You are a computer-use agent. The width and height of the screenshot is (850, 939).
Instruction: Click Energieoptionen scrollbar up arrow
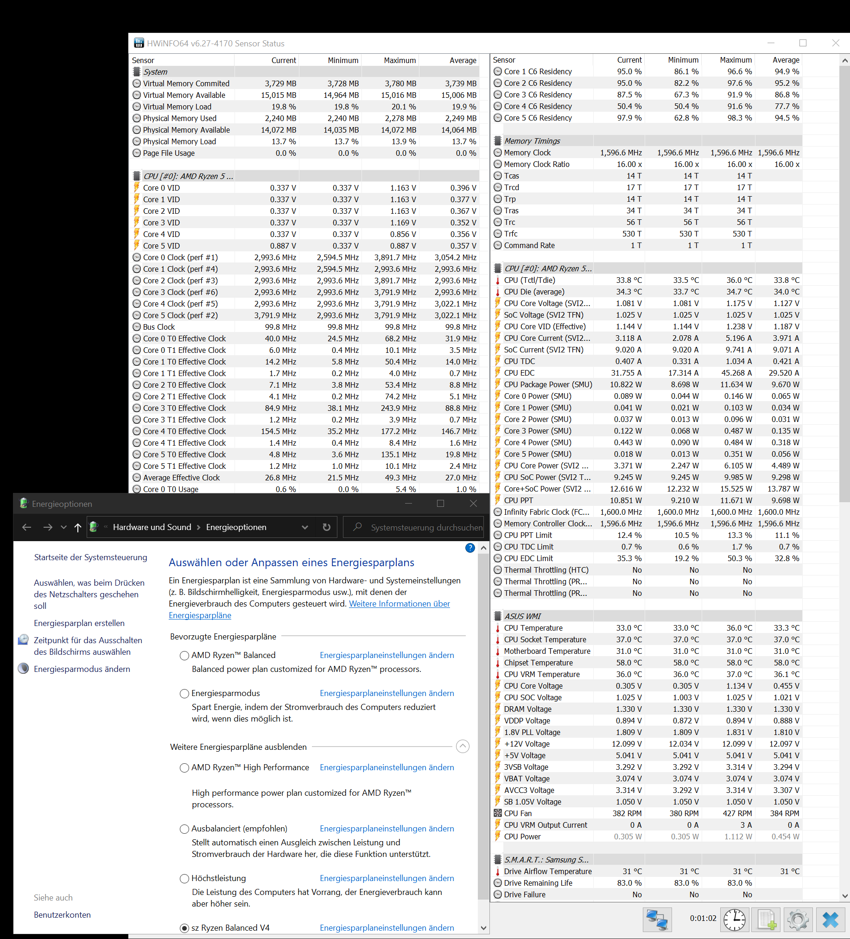(x=483, y=548)
